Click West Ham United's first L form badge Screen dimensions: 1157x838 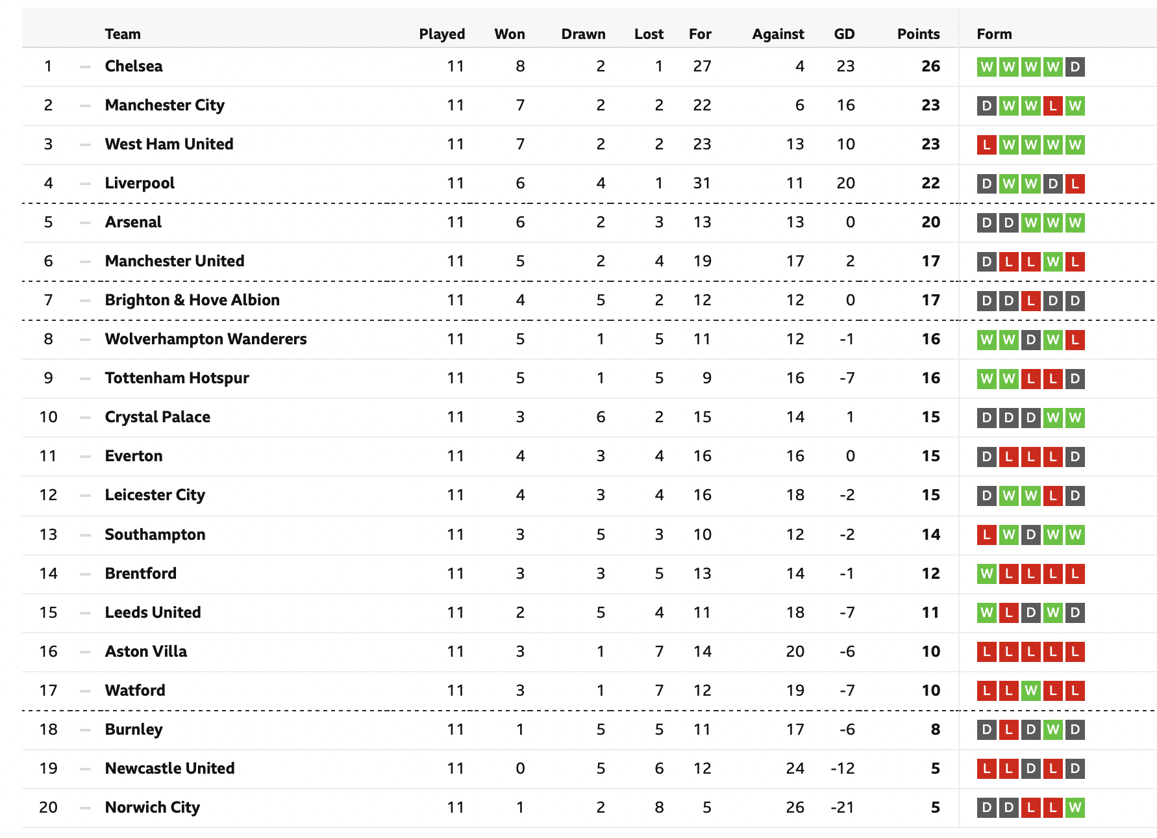[x=987, y=145]
